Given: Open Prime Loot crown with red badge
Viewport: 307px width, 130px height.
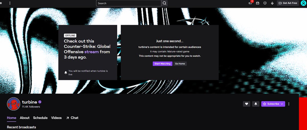Looking at the screenshot, I should pos(251,3).
